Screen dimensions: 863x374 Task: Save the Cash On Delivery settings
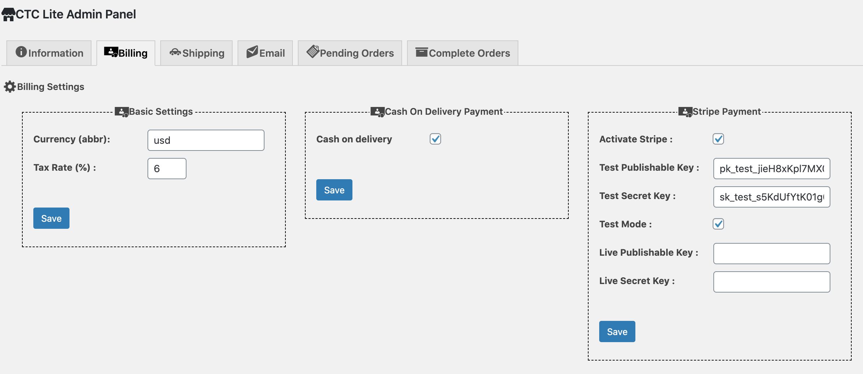tap(334, 190)
